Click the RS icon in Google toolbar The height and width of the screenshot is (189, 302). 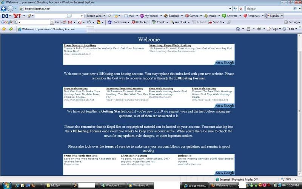pyautogui.click(x=79, y=22)
